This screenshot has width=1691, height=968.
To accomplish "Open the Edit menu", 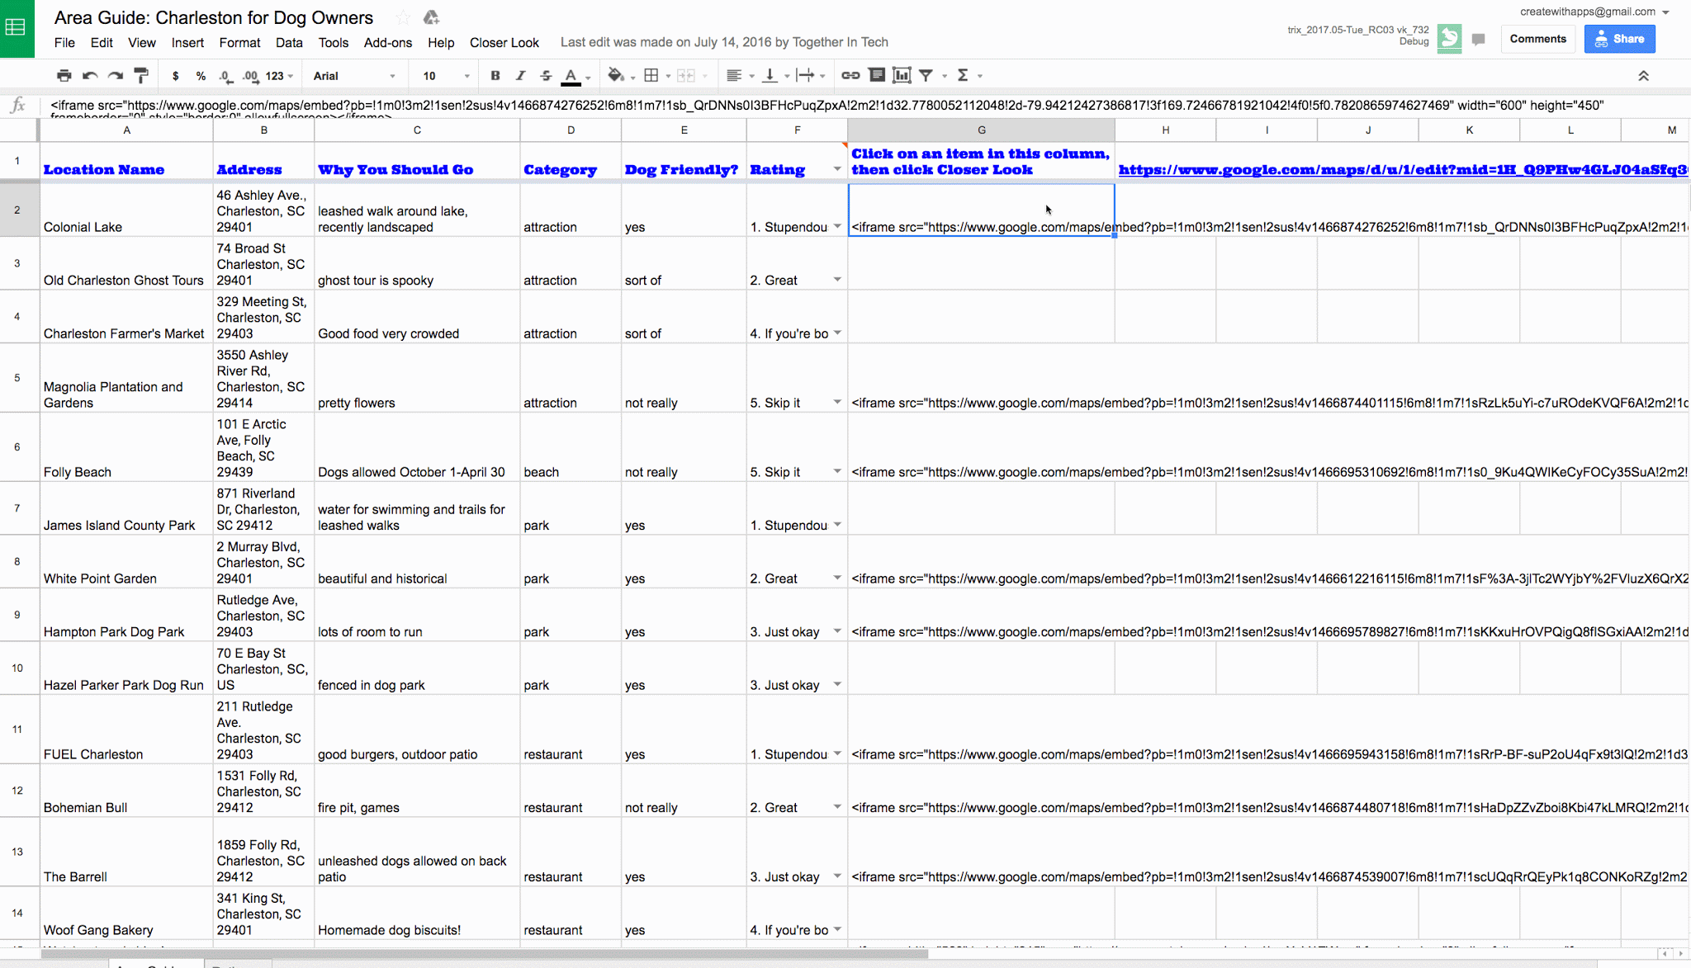I will tap(102, 43).
